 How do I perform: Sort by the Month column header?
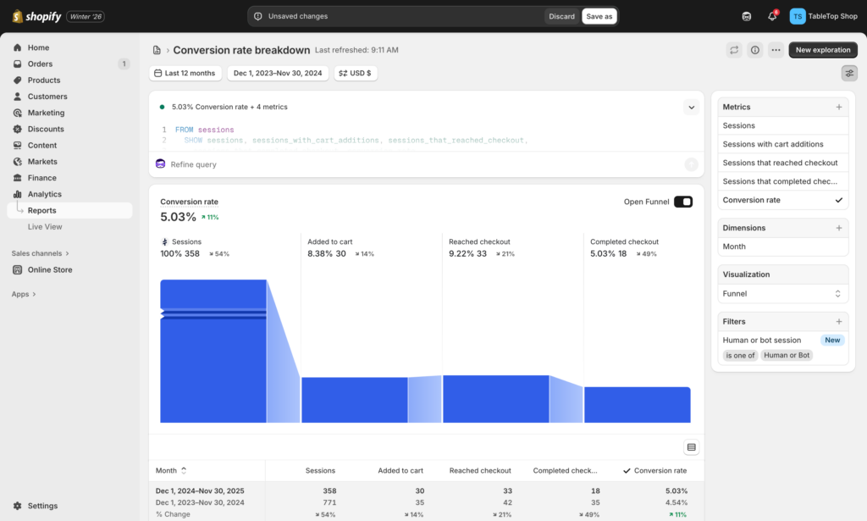pos(171,471)
